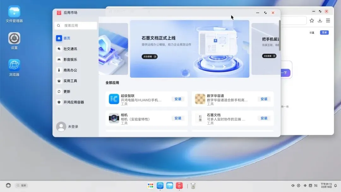
Task: Open the control sliders tray icon
Action: tap(316, 185)
